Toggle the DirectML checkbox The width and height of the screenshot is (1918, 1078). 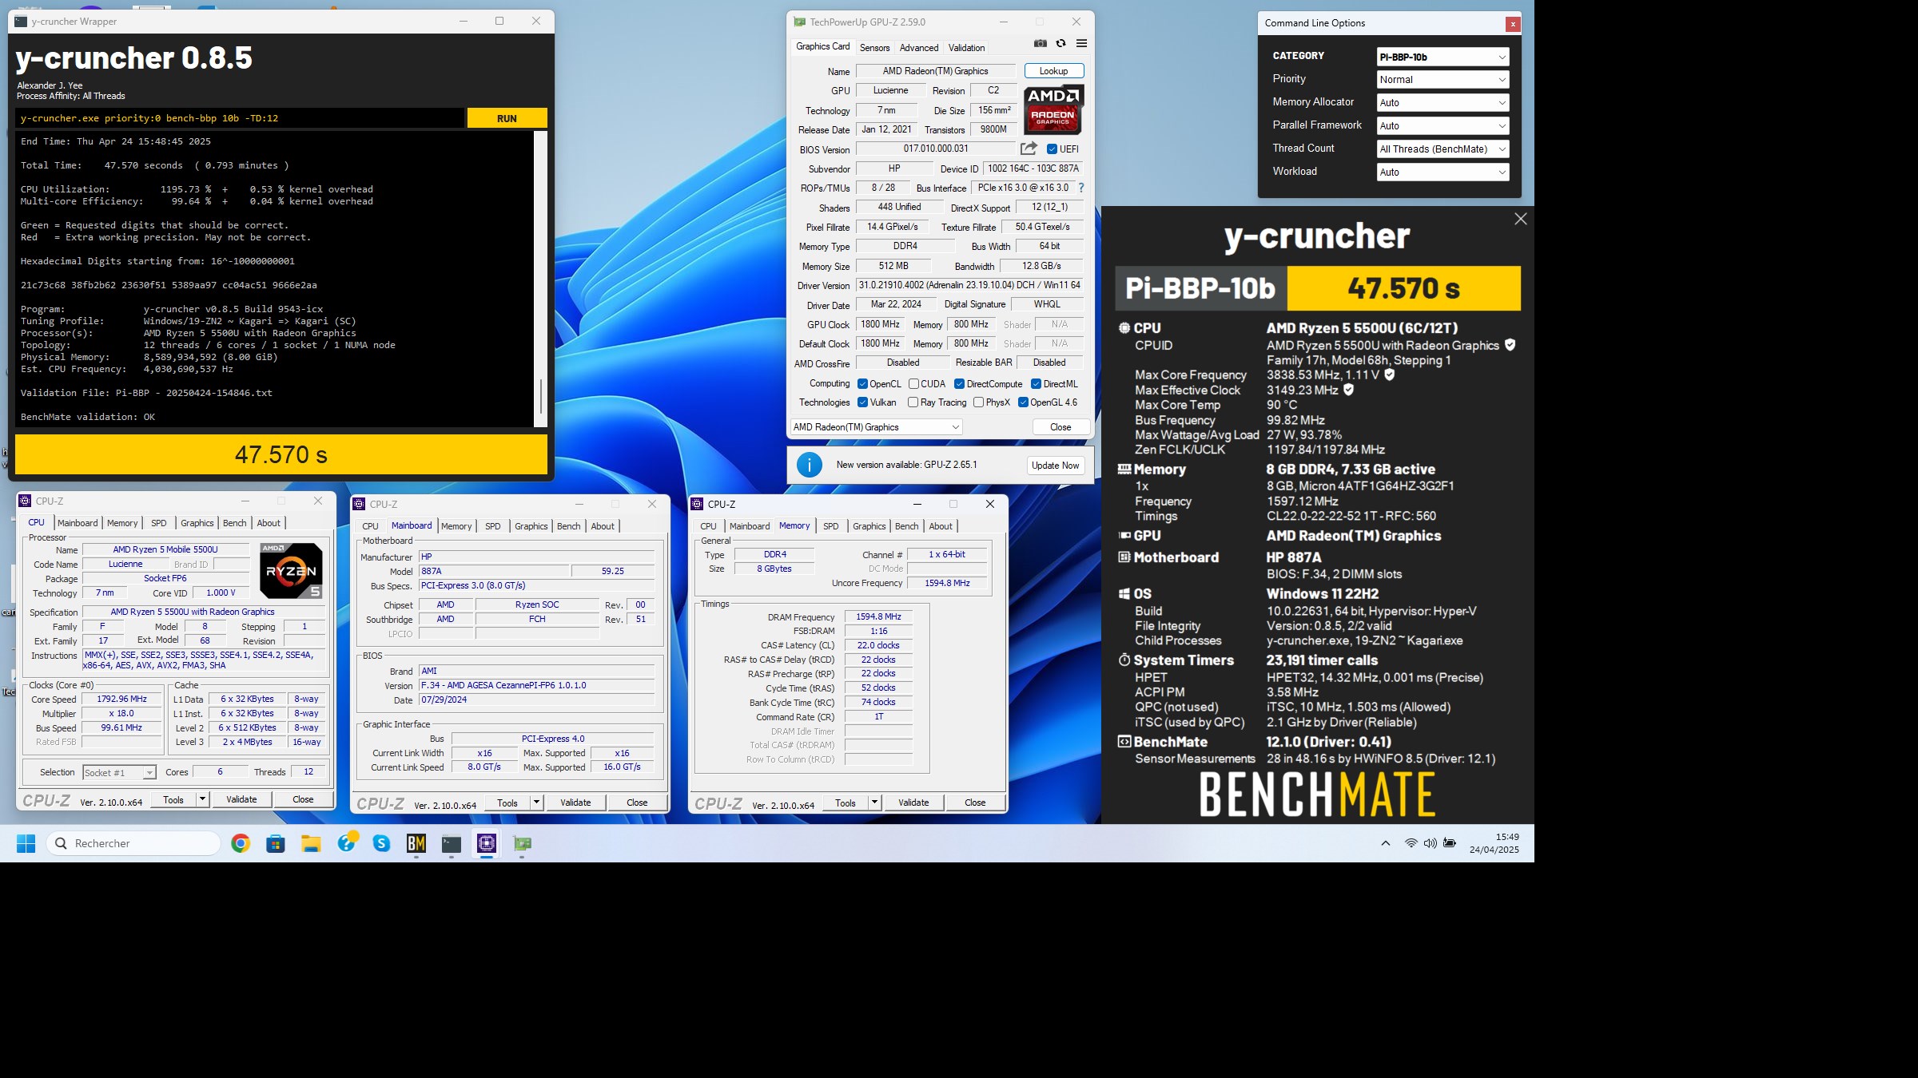click(1036, 384)
